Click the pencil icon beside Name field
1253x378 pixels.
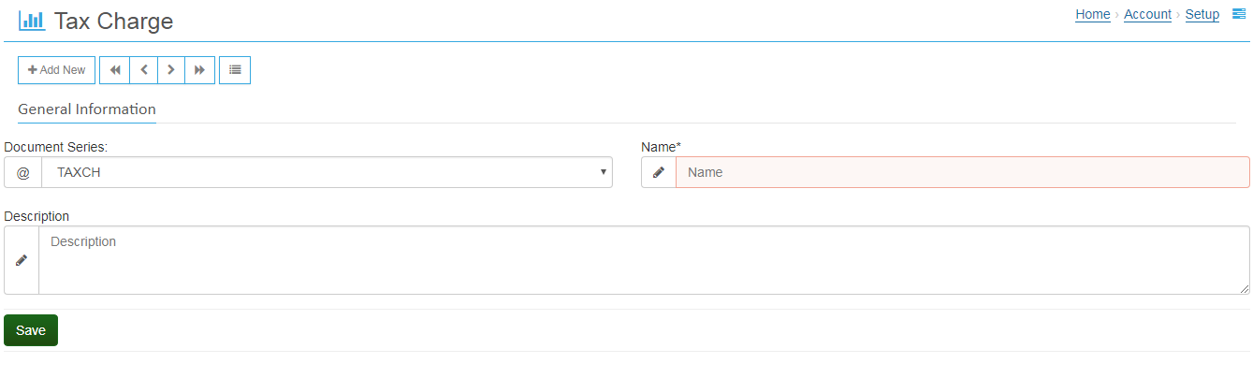pyautogui.click(x=659, y=172)
